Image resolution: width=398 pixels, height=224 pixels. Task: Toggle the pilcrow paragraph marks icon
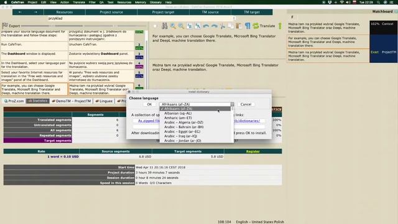(248, 26)
